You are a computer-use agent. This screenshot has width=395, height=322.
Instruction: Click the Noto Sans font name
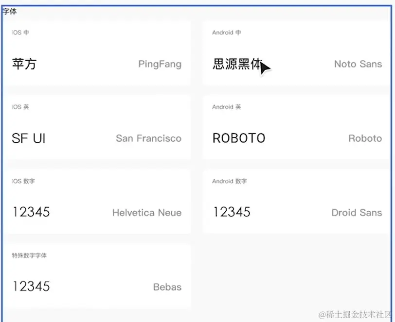point(358,64)
